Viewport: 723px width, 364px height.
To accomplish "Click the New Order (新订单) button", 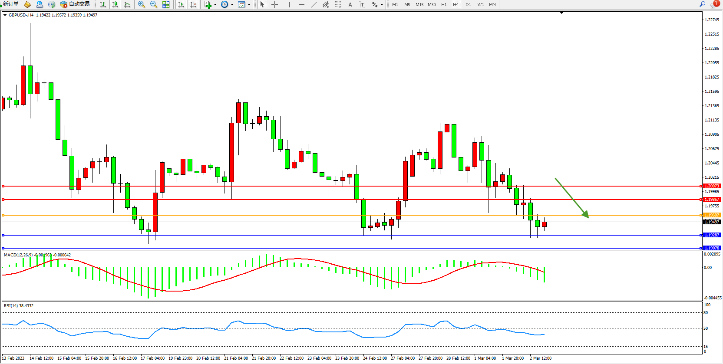I will (10, 4).
